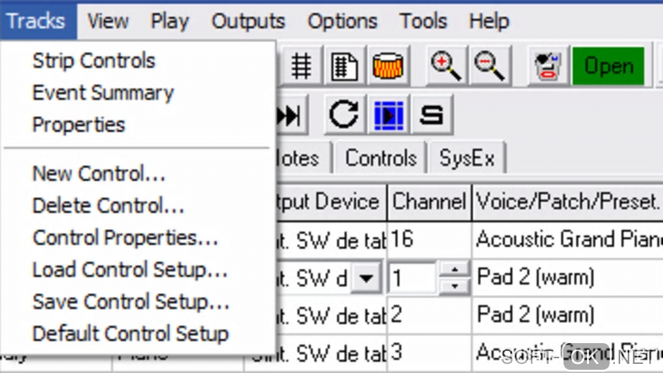Click output device cell in channel 2 row
Viewport: 663px width, 373px height.
click(x=331, y=315)
